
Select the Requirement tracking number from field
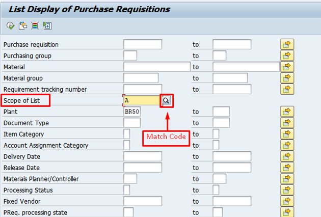[x=143, y=89]
